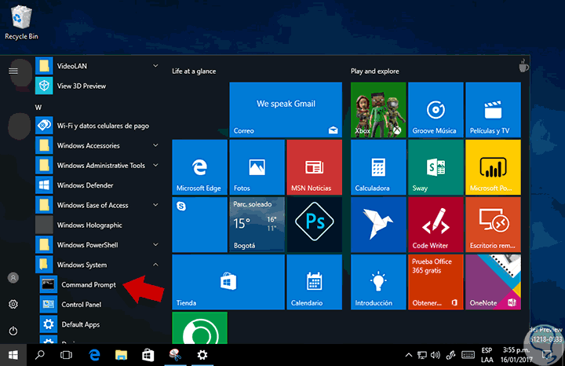Open Control Panel from Windows System
Viewport: 565px width, 366px height.
tap(98, 304)
